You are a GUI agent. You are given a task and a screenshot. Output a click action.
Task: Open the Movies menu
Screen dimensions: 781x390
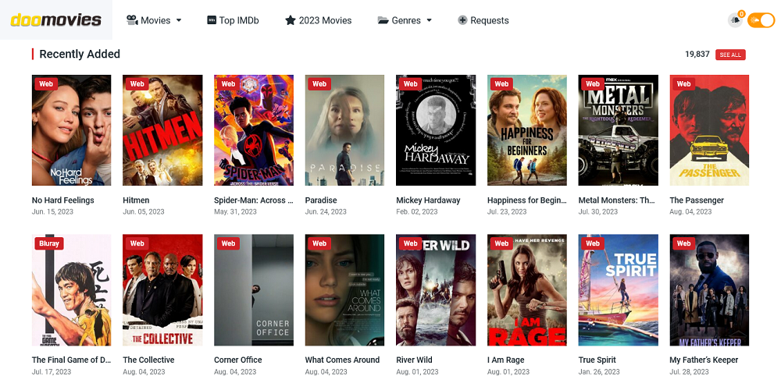tap(154, 20)
